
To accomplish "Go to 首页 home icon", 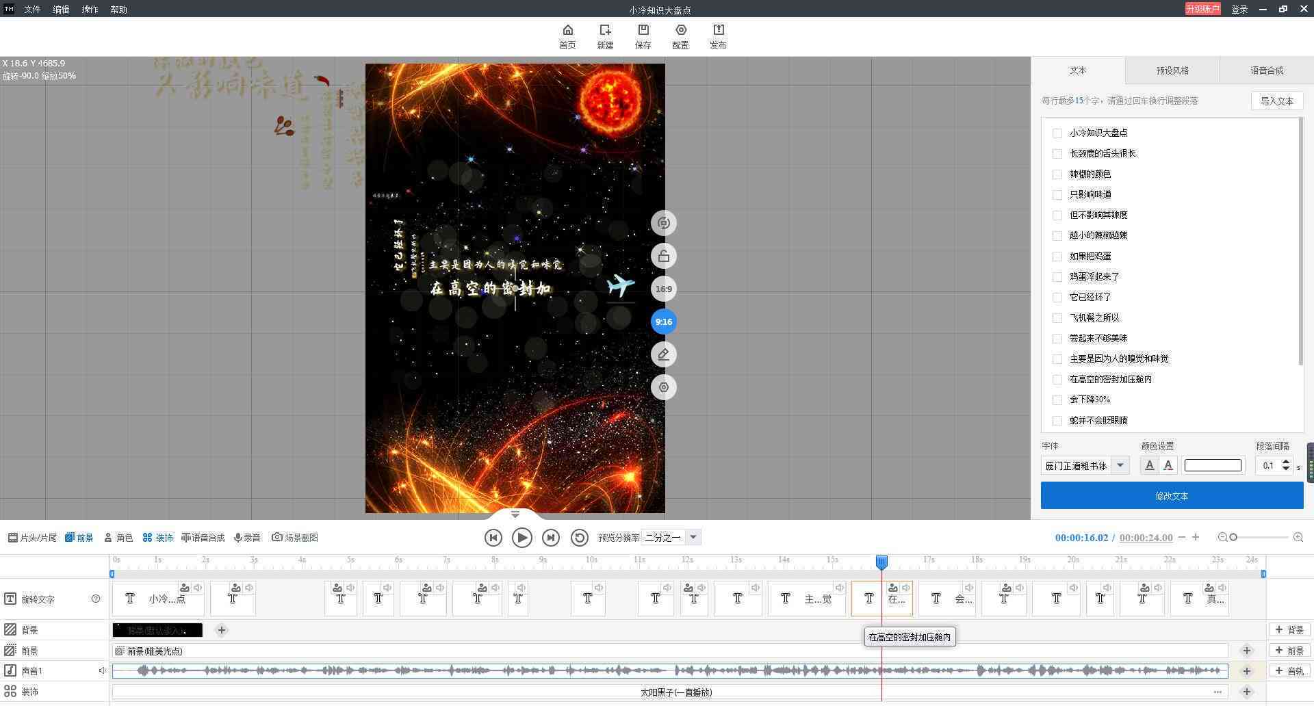I will click(x=567, y=37).
